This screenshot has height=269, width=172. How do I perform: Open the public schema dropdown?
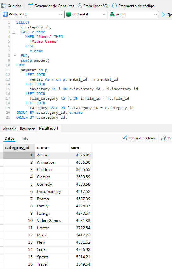click(133, 15)
